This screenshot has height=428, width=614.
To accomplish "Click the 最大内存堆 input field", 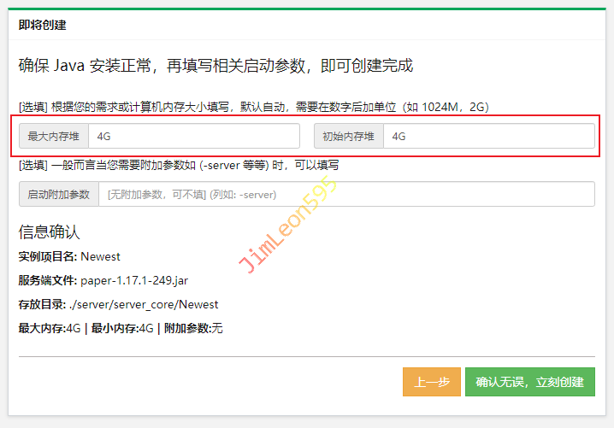I will tap(193, 136).
